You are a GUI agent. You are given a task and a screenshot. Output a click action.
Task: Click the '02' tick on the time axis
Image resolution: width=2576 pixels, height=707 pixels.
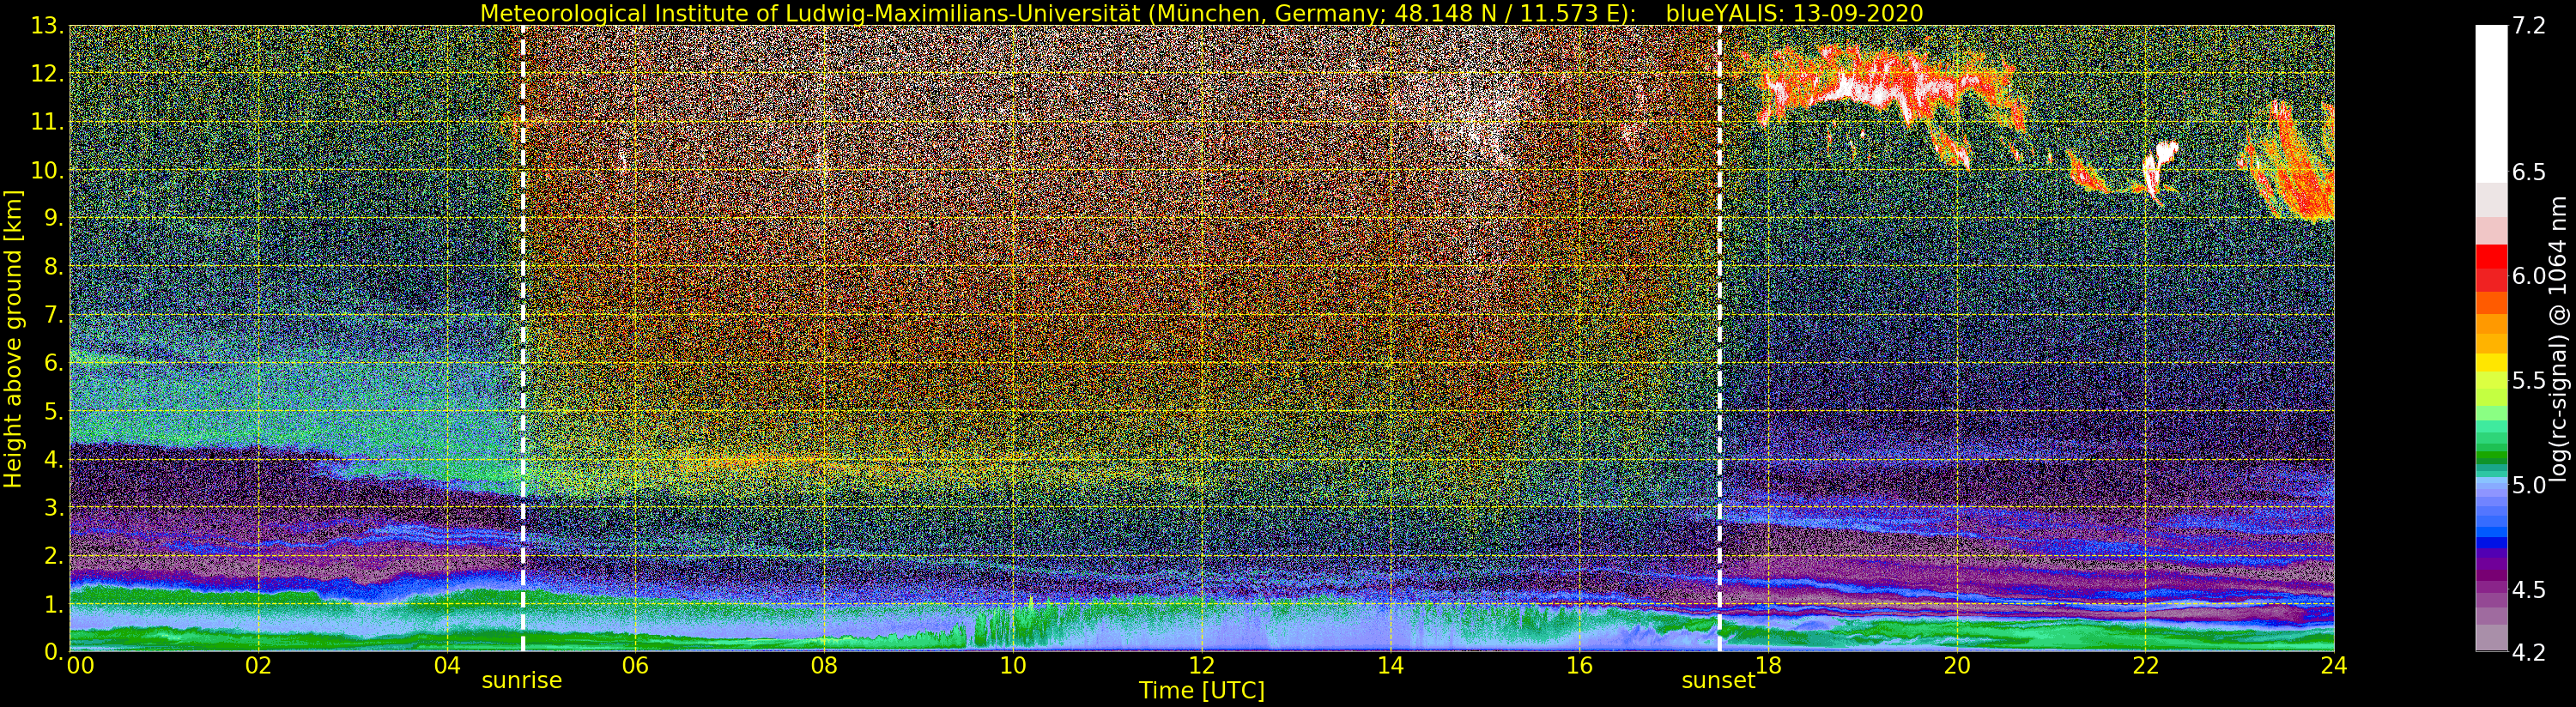point(258,665)
